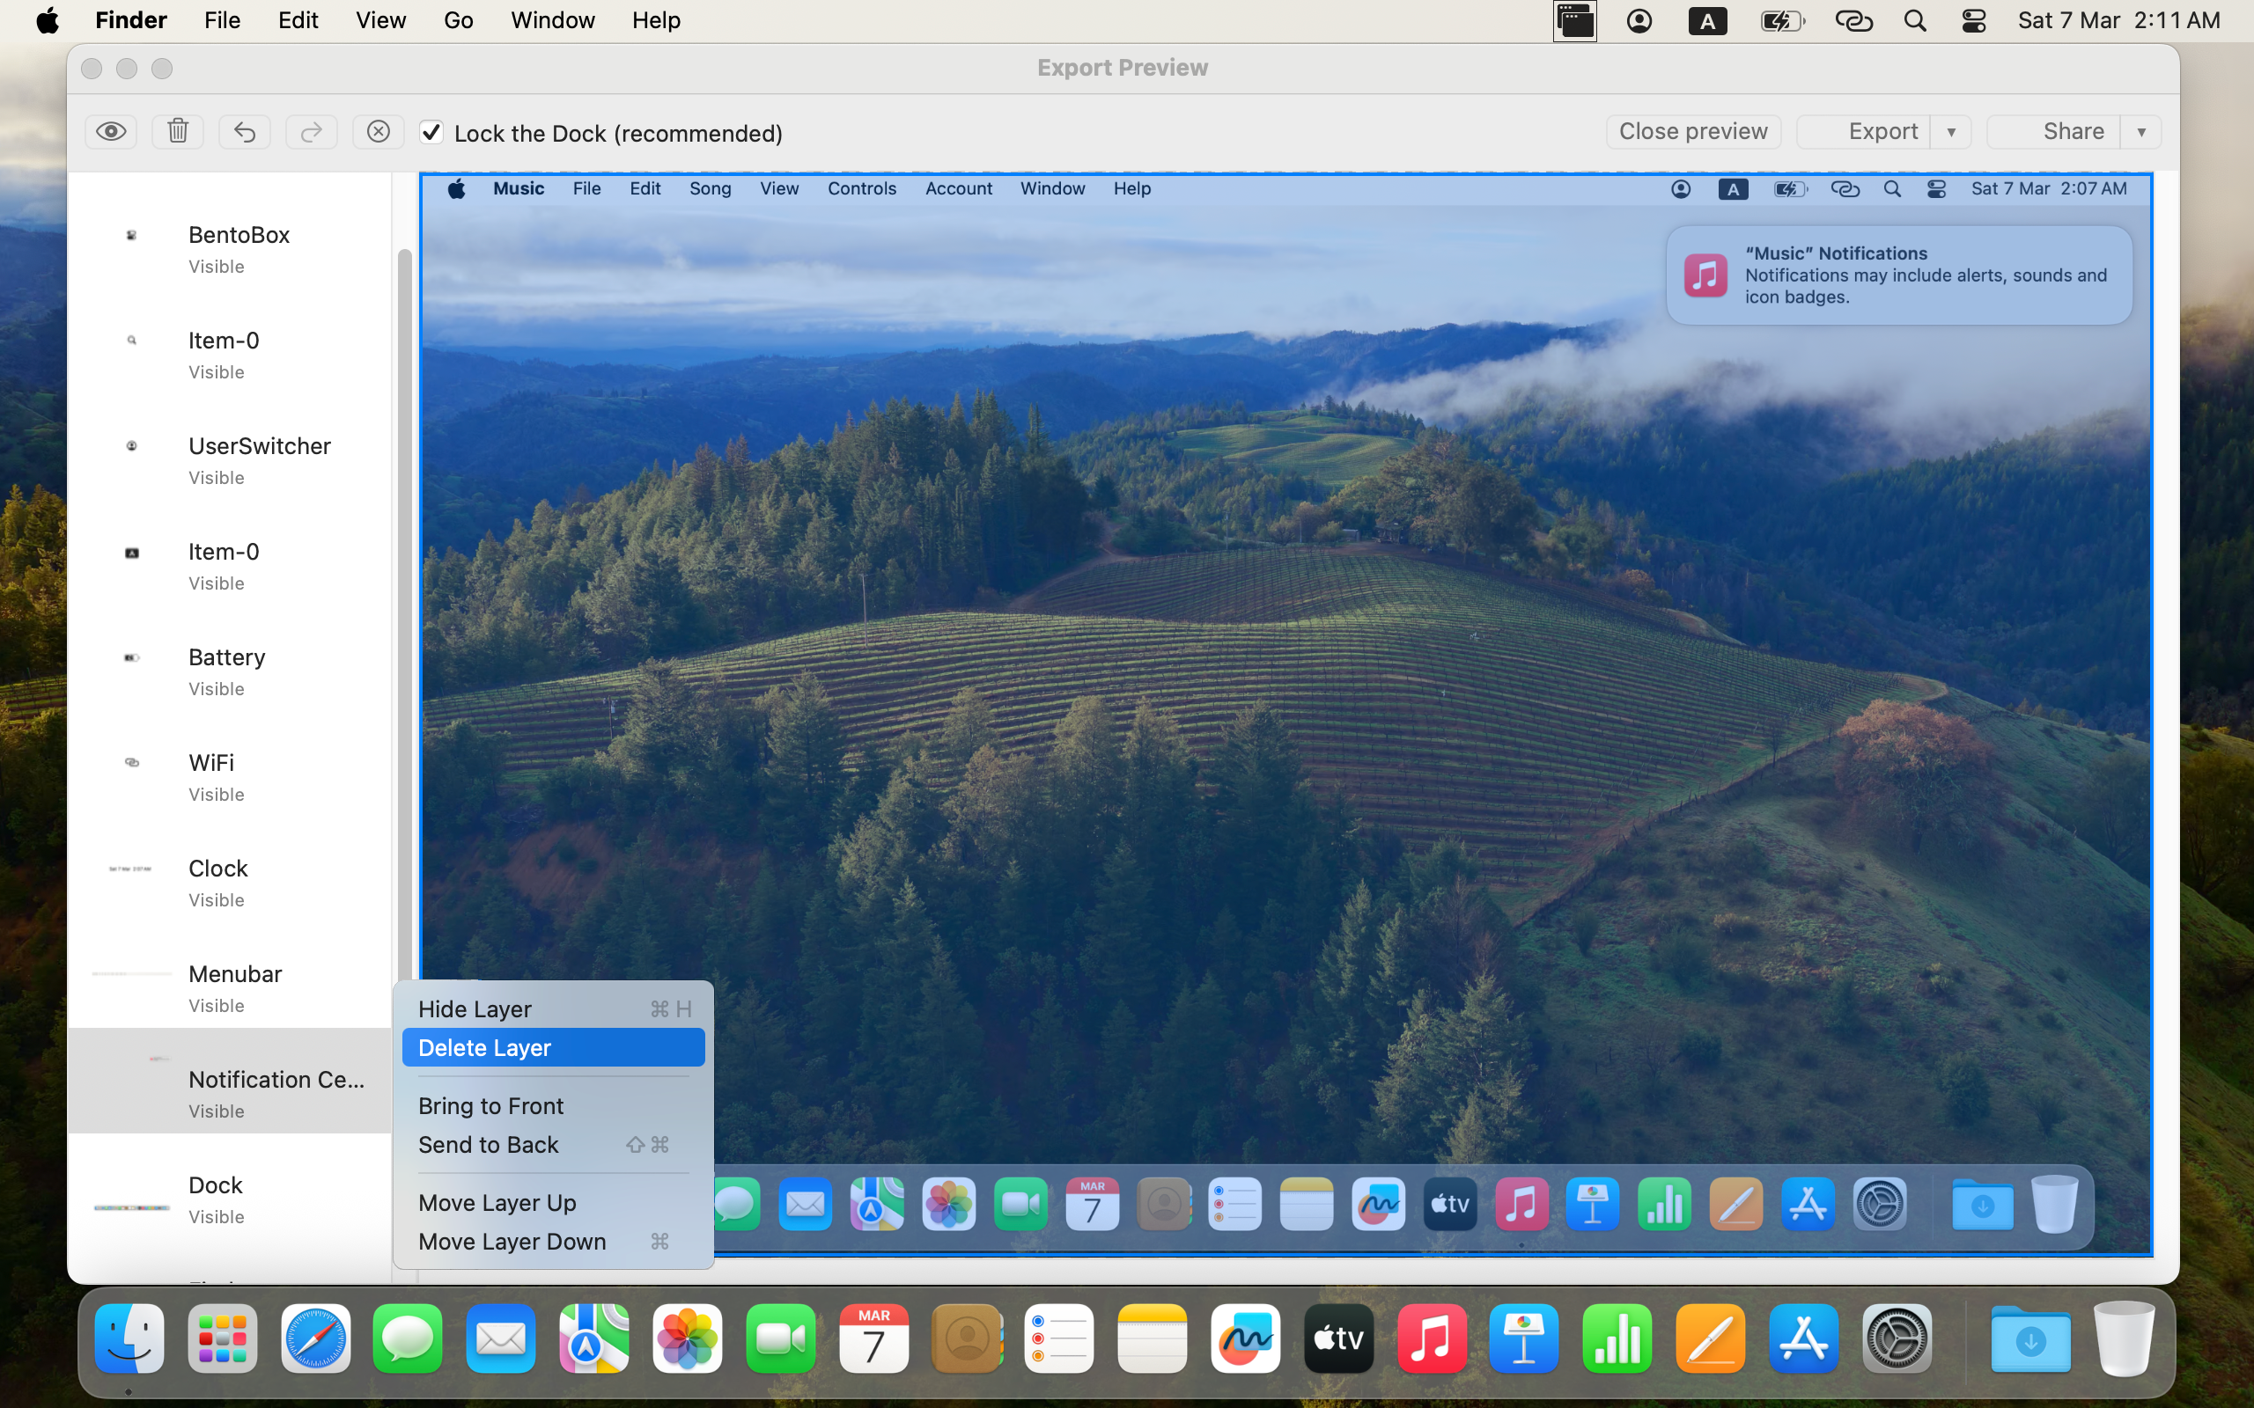Click the eye visibility toolbar icon
This screenshot has width=2254, height=1408.
coord(111,131)
